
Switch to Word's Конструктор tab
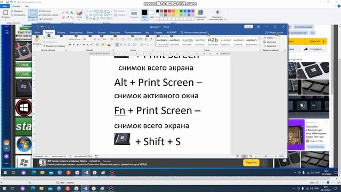(76, 33)
